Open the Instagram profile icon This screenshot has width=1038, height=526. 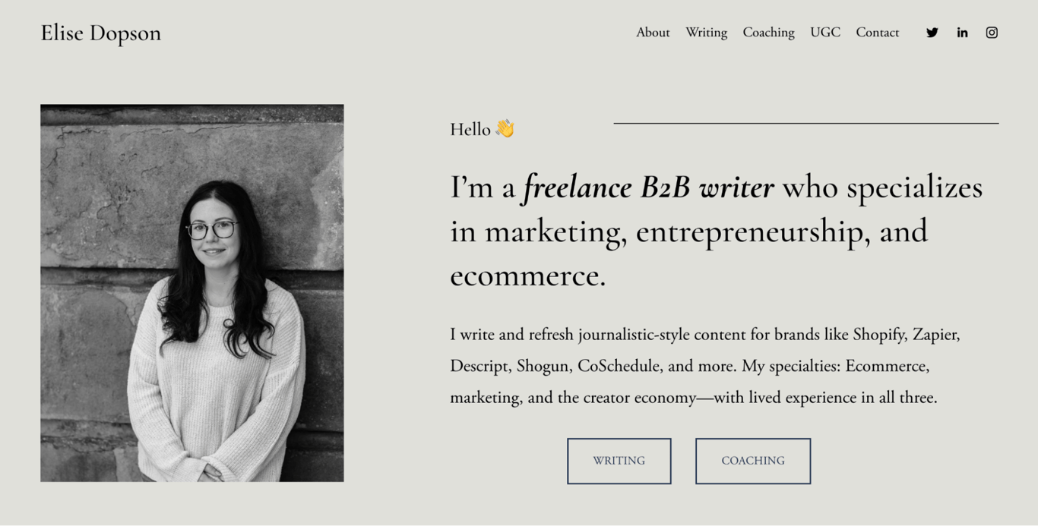[992, 33]
